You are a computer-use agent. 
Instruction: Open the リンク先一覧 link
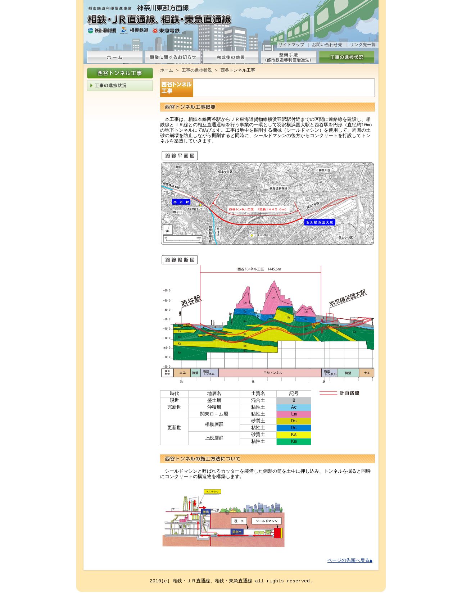click(x=363, y=45)
